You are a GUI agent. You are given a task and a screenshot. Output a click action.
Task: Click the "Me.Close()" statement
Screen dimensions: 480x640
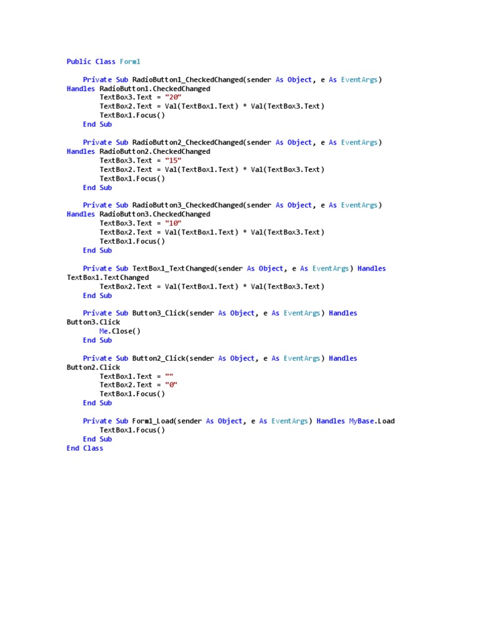119,331
